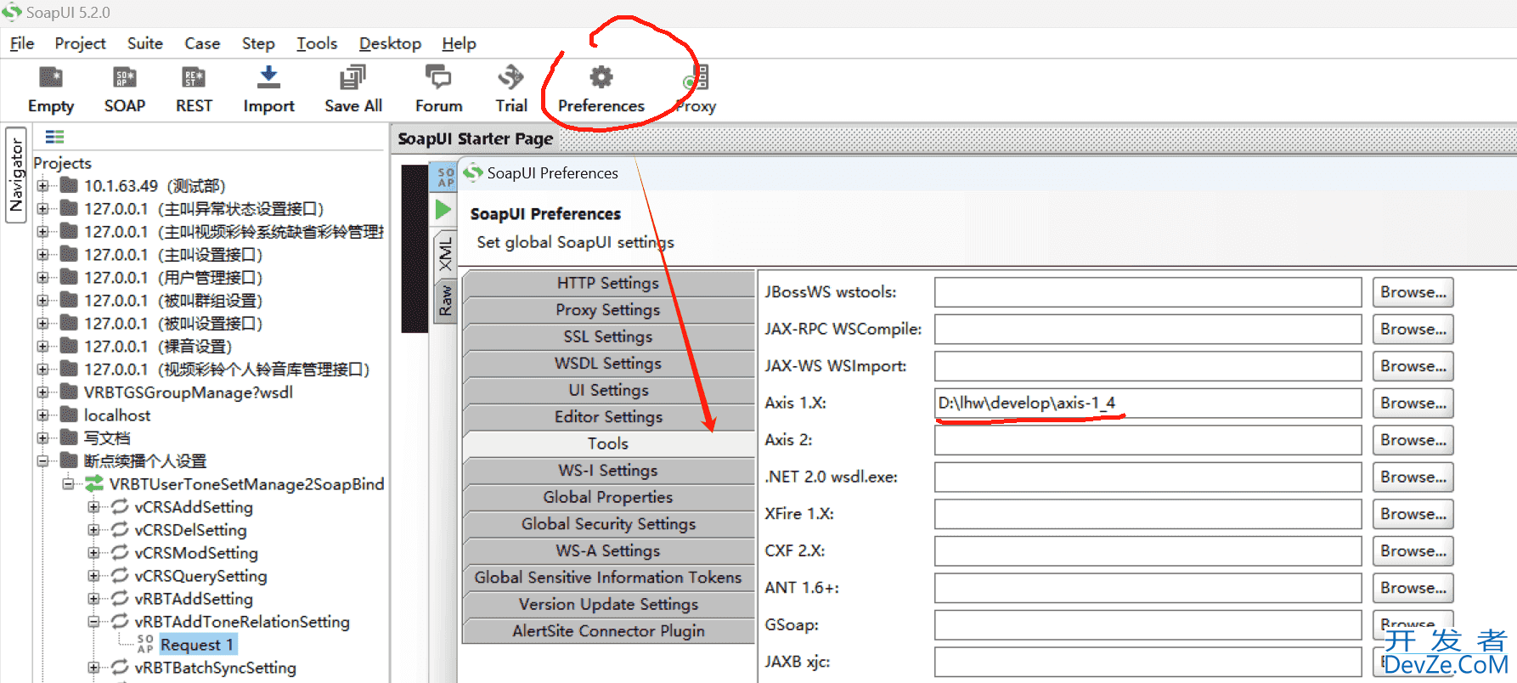The image size is (1517, 683).
Task: Click the VRBTGSGroupManage?wsdl folder icon
Action: (x=70, y=392)
